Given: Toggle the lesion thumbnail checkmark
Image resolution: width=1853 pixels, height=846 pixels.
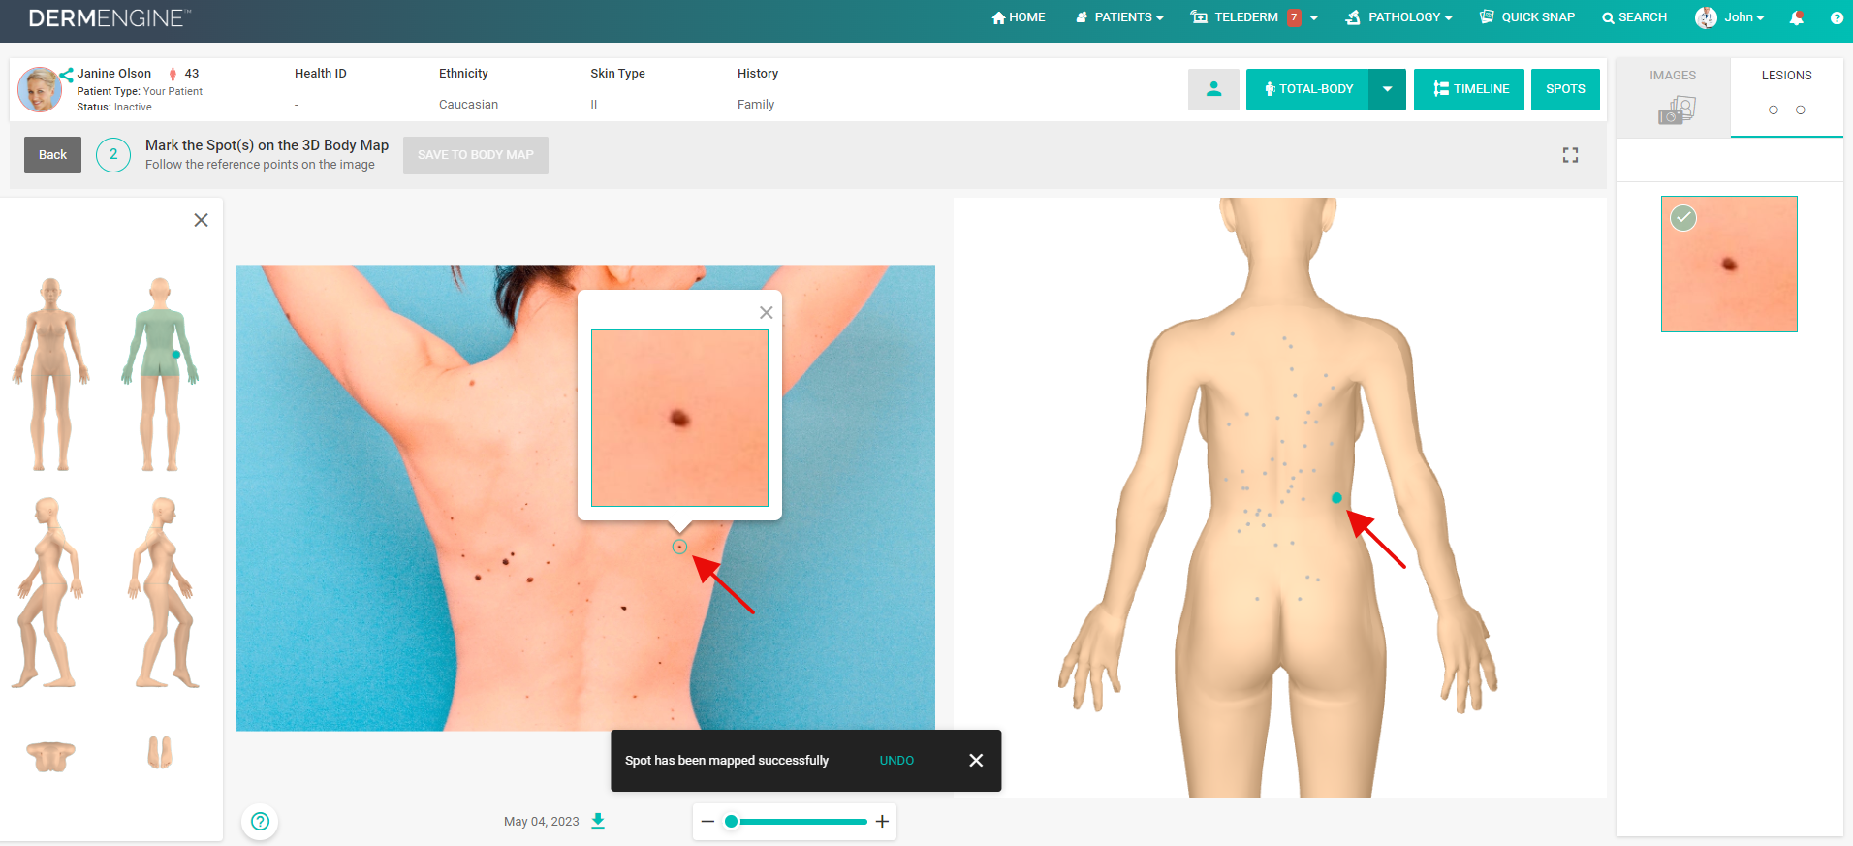Looking at the screenshot, I should point(1683,218).
